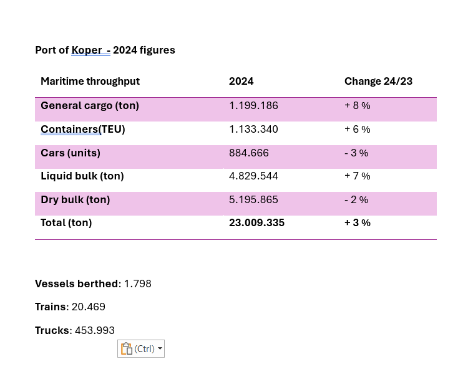The image size is (468, 372).
Task: Click the 'Maritime throughput' header cell
Action: pos(90,81)
